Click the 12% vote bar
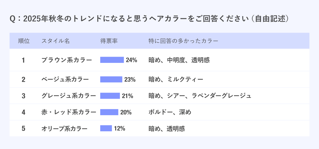The image size is (319, 149). point(106,129)
